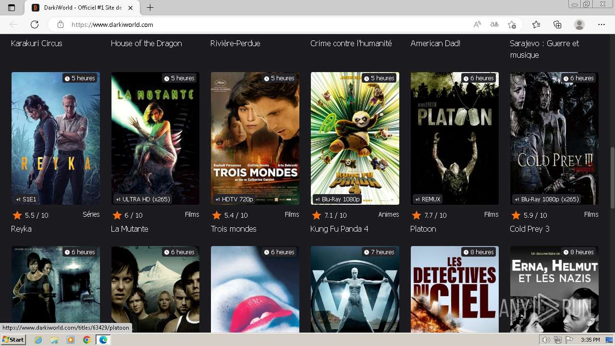This screenshot has height=346, width=615.
Task: Open House of the Dragon title
Action: click(x=147, y=43)
